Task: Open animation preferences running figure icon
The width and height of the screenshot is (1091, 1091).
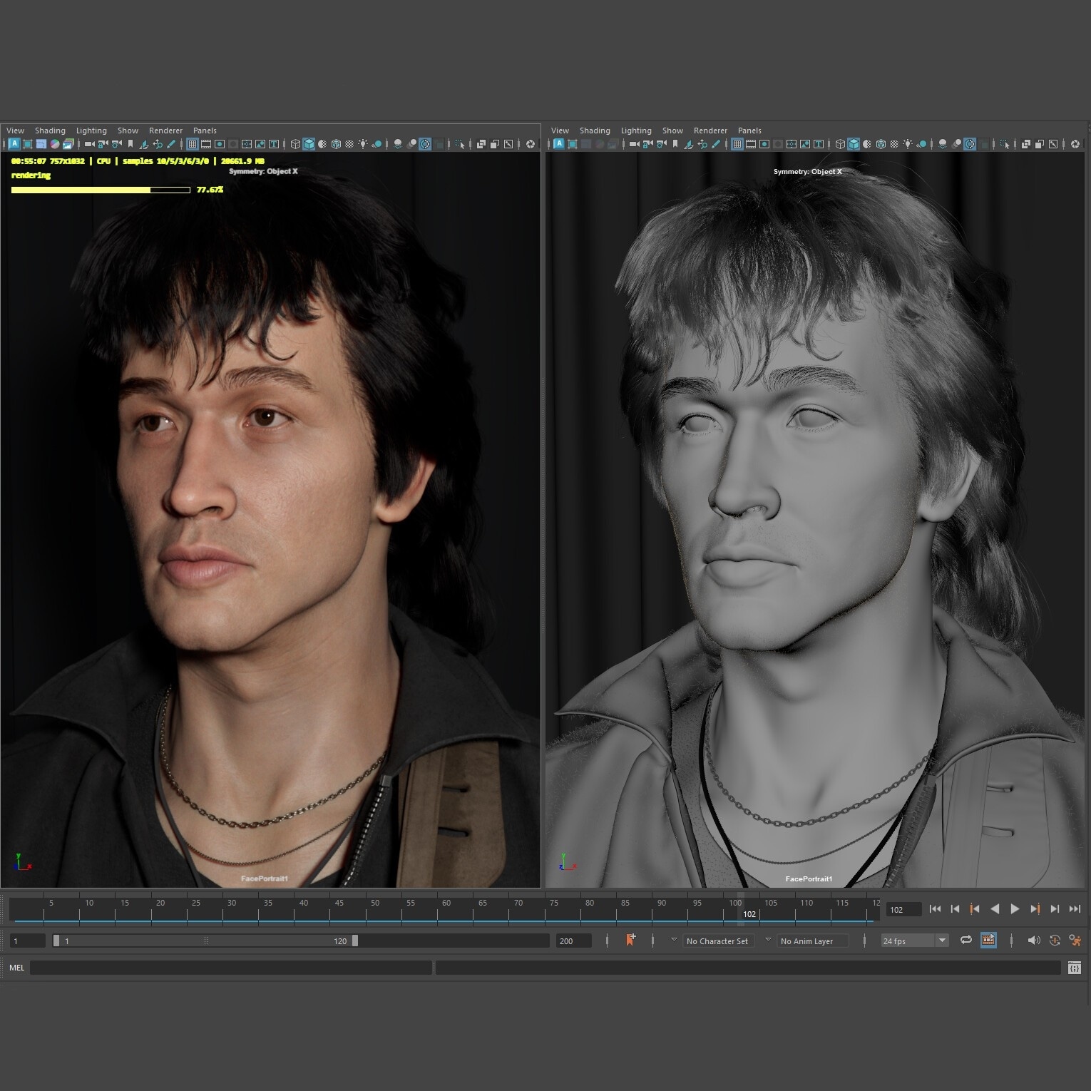Action: click(x=1075, y=941)
